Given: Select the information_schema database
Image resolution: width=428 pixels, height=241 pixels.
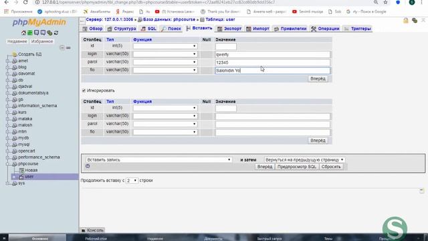Looking at the screenshot, I should click(x=37, y=106).
